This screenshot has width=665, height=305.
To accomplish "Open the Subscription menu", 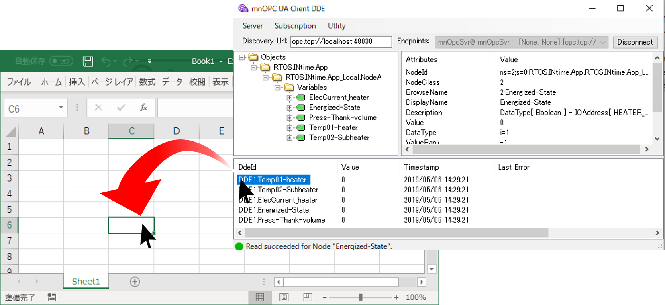I will click(295, 26).
